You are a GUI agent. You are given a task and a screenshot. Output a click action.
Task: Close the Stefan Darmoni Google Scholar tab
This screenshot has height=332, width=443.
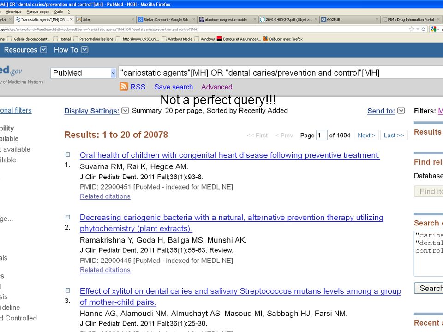(x=194, y=19)
